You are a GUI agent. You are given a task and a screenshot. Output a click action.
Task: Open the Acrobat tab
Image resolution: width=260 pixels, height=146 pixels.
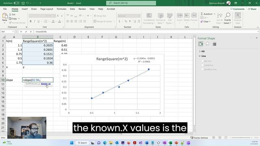(x=111, y=9)
